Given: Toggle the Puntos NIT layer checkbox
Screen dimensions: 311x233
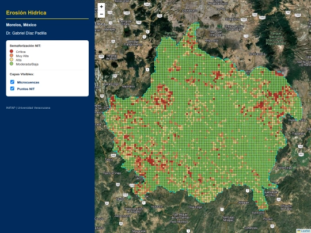Looking at the screenshot, I should (x=12, y=89).
